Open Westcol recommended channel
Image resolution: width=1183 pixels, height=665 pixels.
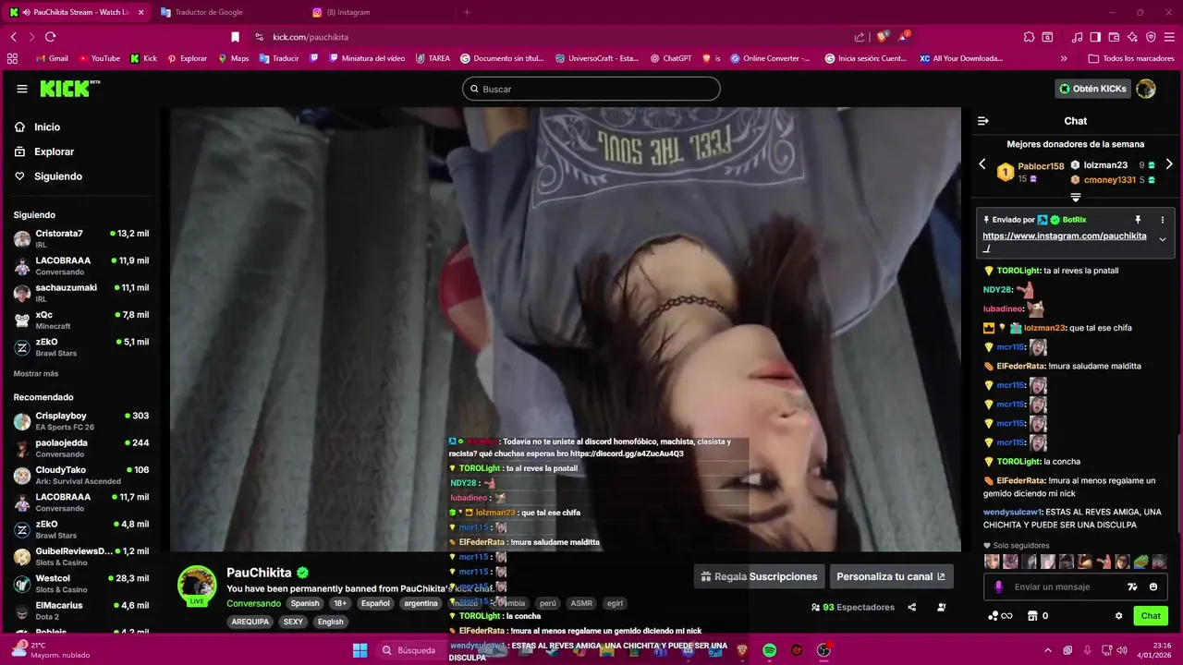[x=81, y=583]
